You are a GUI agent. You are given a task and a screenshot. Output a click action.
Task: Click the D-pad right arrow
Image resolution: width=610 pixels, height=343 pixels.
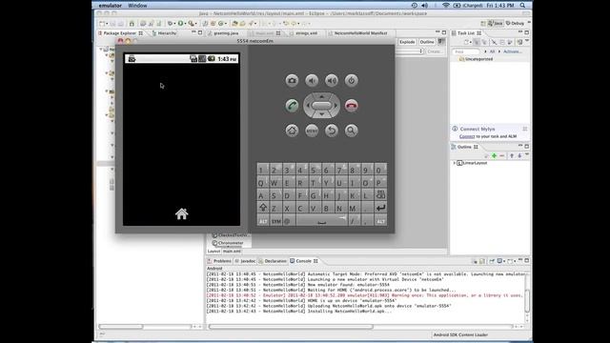tap(335, 106)
